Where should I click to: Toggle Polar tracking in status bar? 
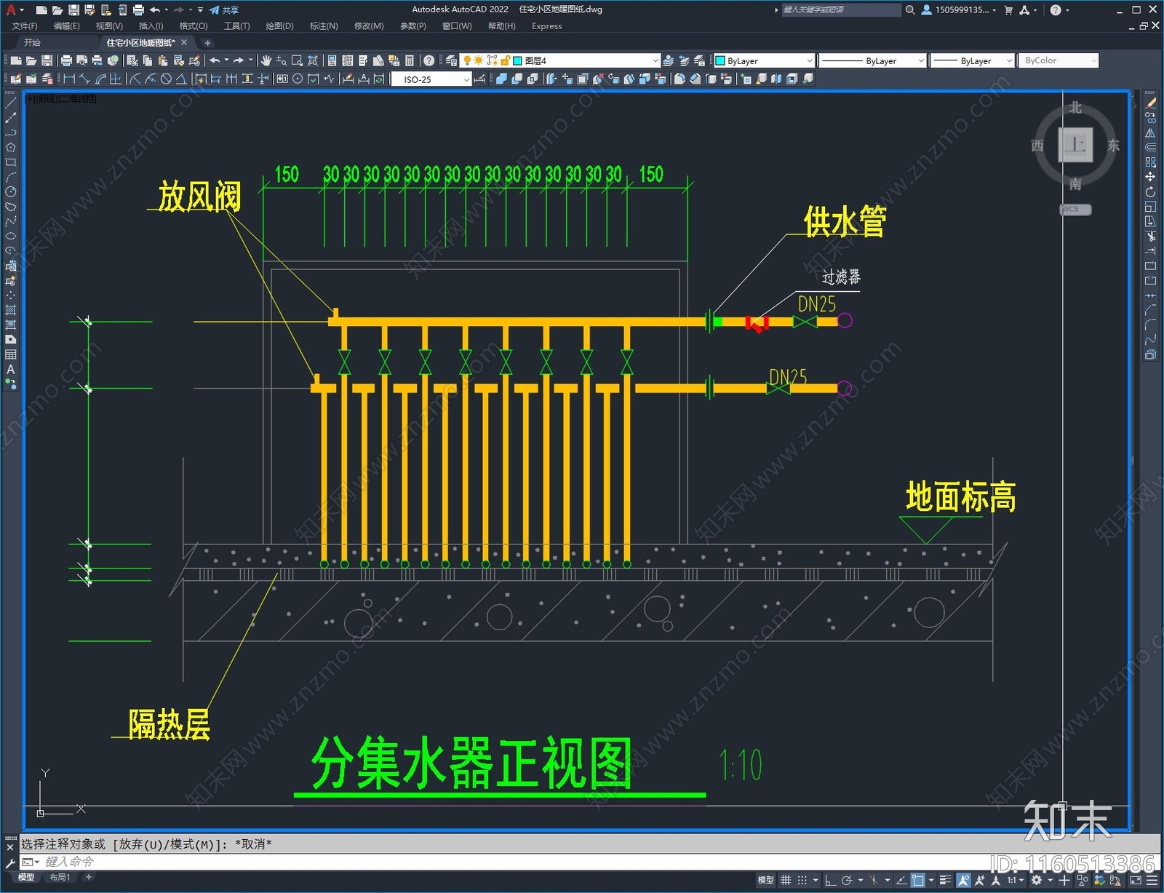(x=847, y=880)
